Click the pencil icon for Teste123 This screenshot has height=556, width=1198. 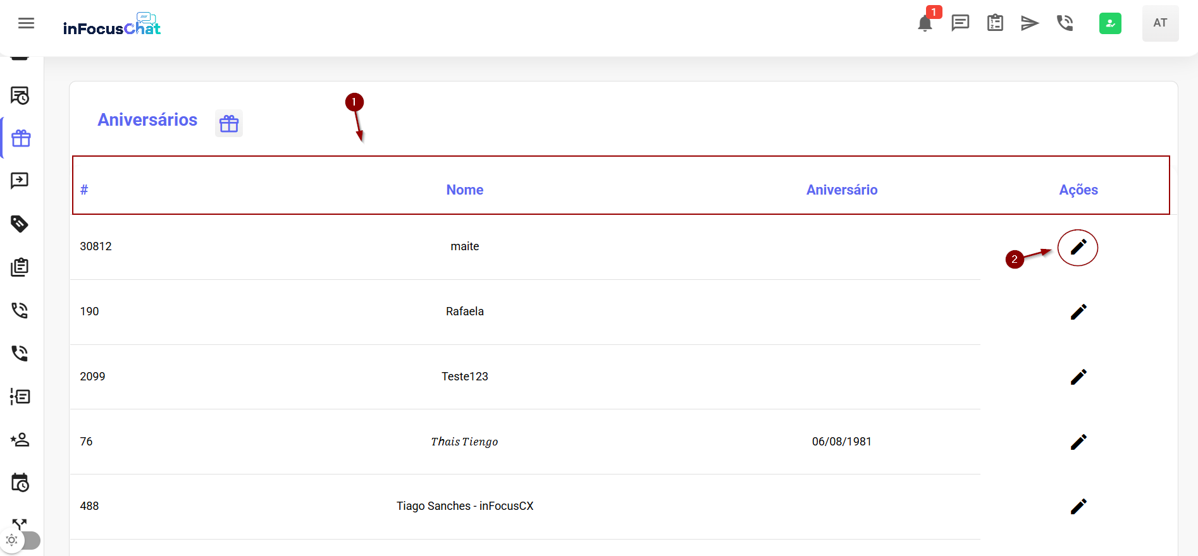[x=1078, y=377]
